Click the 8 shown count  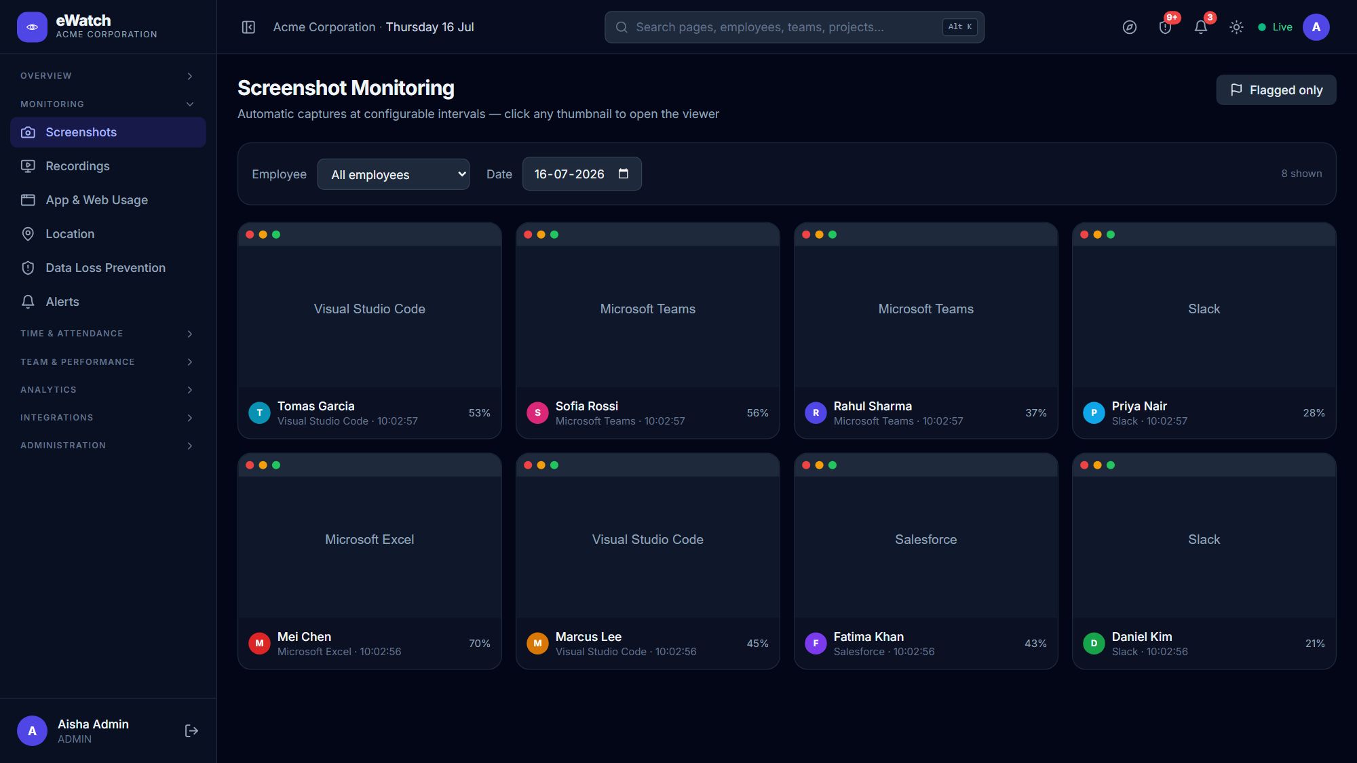(1301, 174)
